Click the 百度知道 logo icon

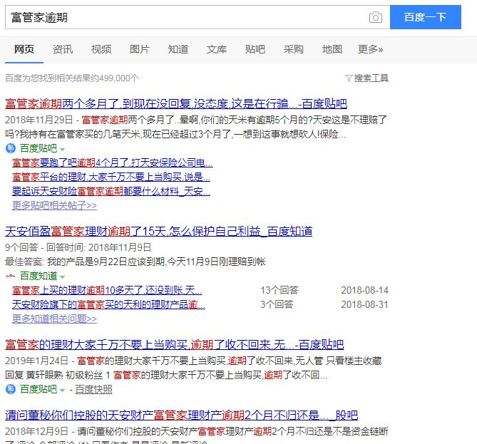[11, 276]
